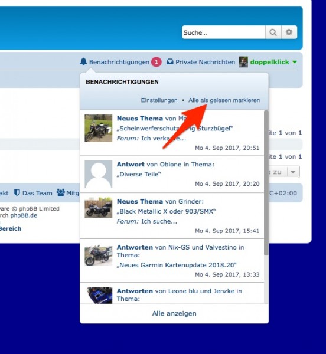Click the magnifier search button
The width and height of the screenshot is (326, 354).
[273, 32]
